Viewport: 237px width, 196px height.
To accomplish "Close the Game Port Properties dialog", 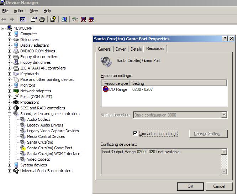I will pyautogui.click(x=231, y=39).
